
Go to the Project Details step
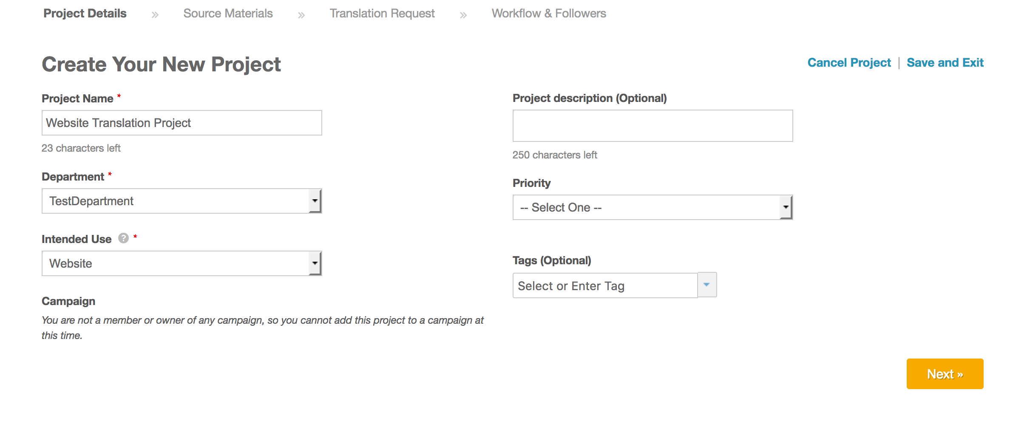[85, 14]
